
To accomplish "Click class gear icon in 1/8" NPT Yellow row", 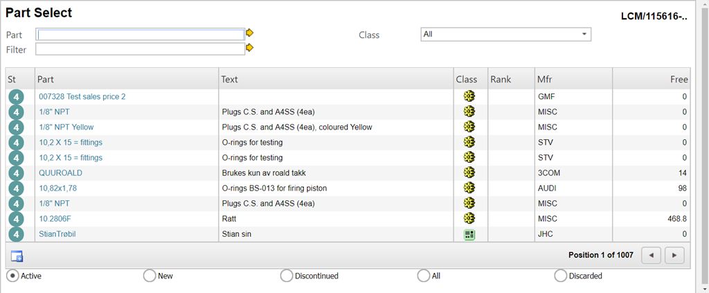I will coord(469,127).
